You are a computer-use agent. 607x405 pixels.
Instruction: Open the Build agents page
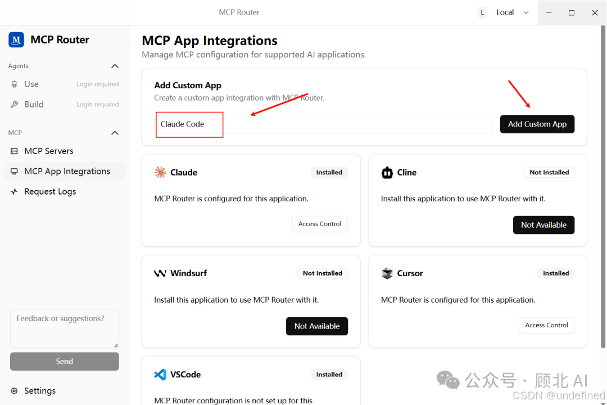pyautogui.click(x=64, y=104)
